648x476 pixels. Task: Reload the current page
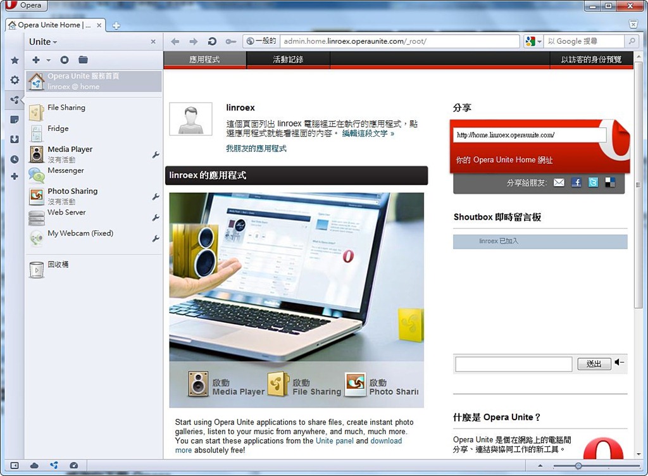[x=212, y=41]
